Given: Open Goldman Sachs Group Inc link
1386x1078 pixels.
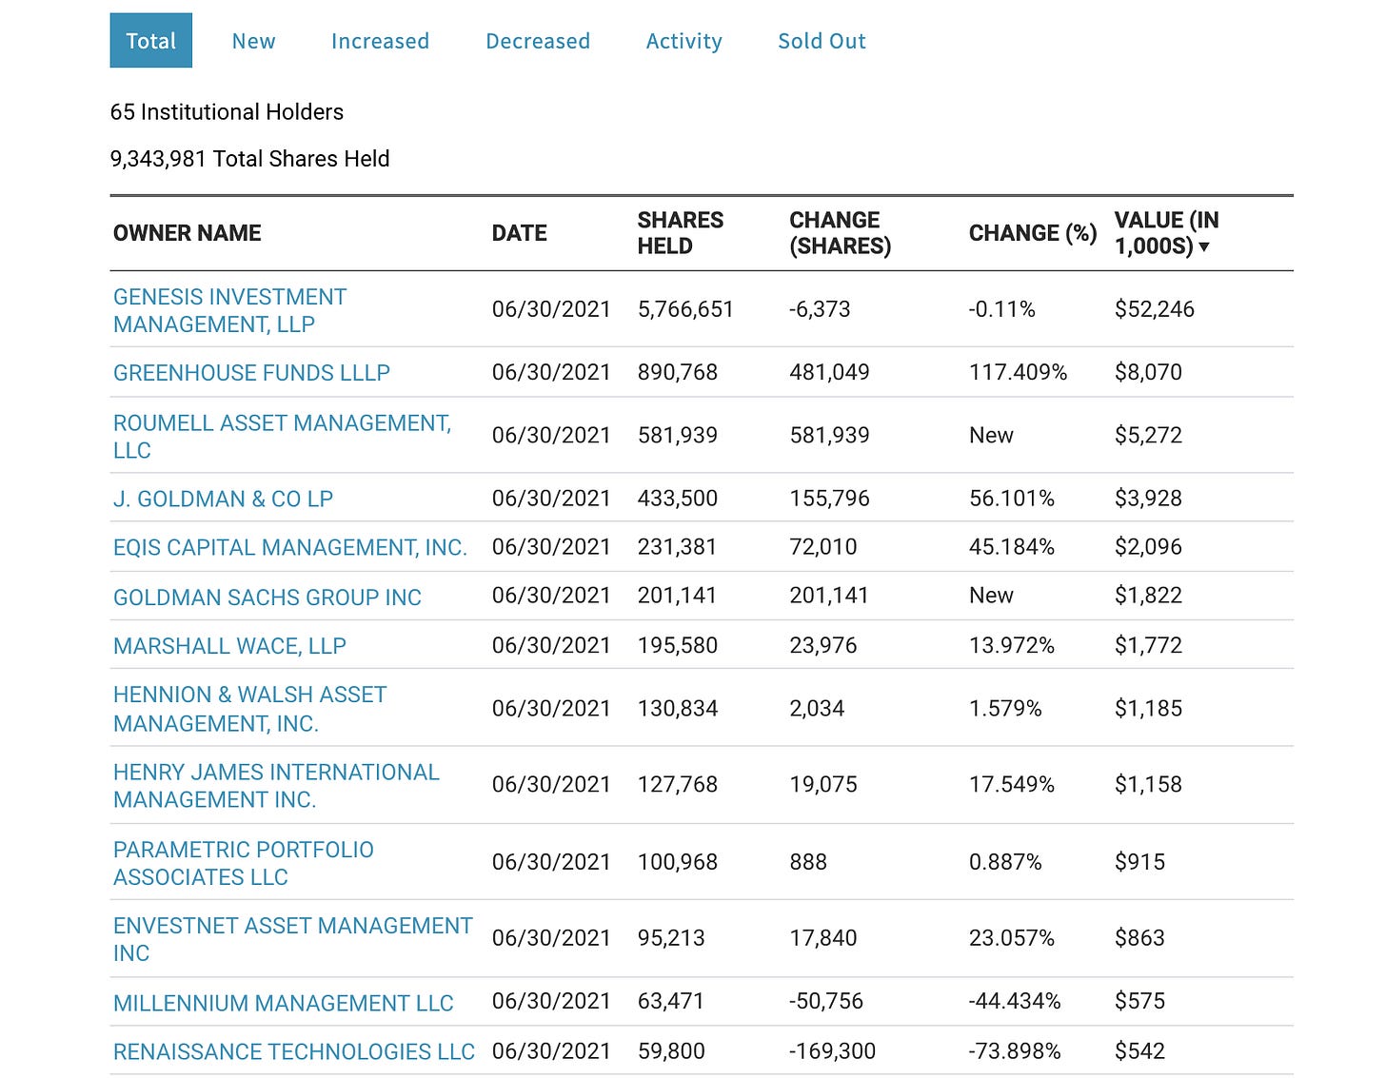Looking at the screenshot, I should tap(267, 598).
